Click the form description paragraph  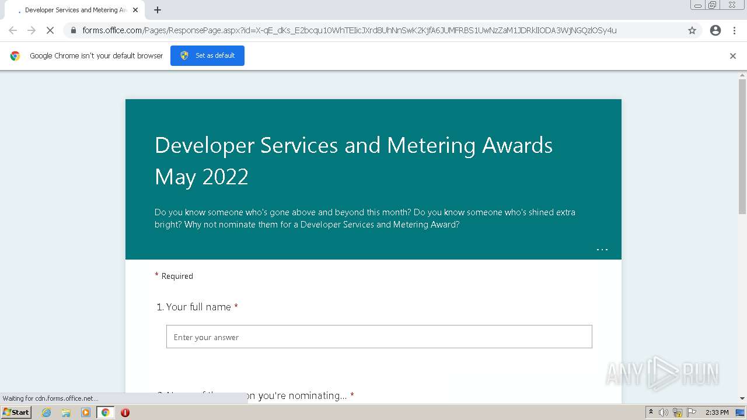click(365, 218)
